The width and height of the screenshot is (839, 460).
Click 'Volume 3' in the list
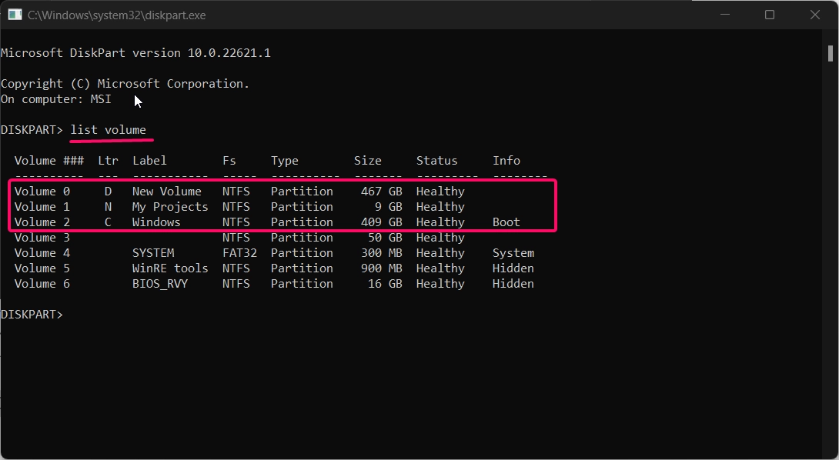[x=42, y=238]
